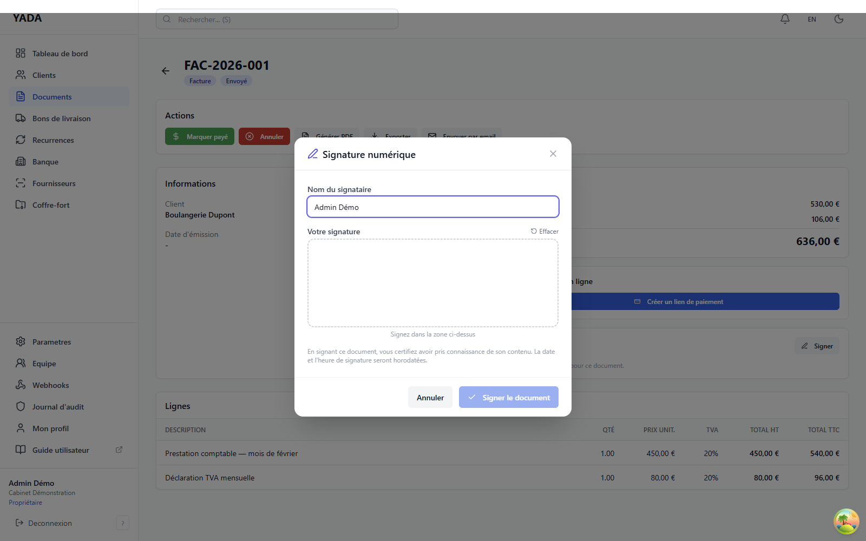Viewport: 866px width, 541px height.
Task: Open the Banque page
Action: pos(45,162)
